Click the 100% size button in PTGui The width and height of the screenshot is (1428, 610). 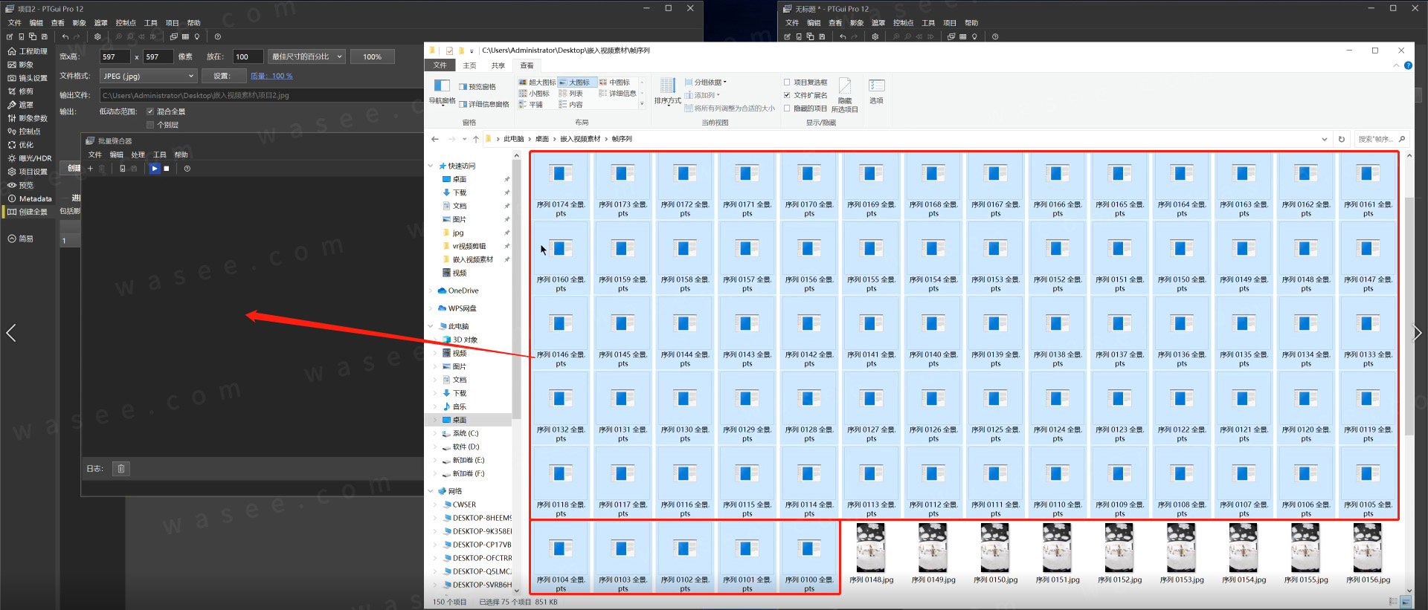(x=373, y=56)
